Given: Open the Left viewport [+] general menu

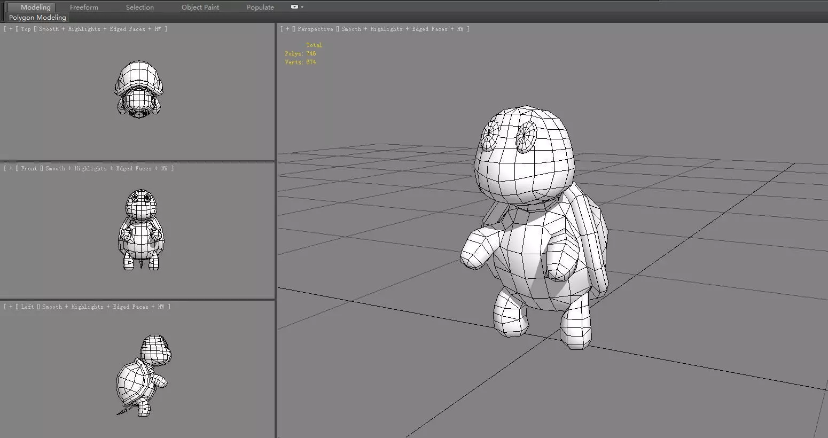Looking at the screenshot, I should tap(11, 307).
